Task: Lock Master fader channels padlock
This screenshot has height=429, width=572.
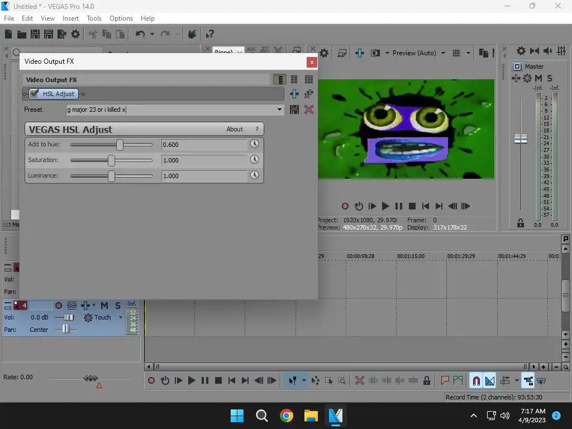Action: (521, 223)
